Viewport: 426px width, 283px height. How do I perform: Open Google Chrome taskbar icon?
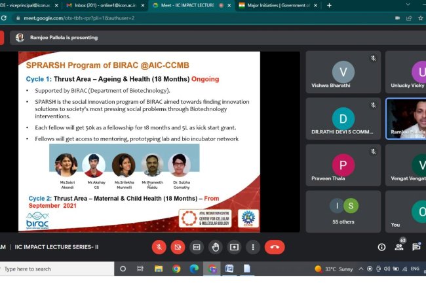coord(176,269)
